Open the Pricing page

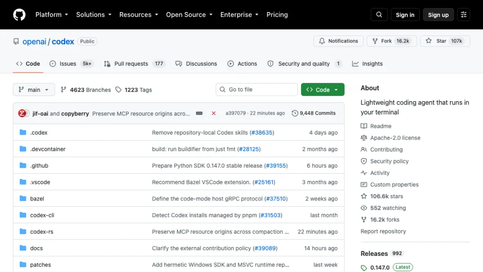point(277,14)
